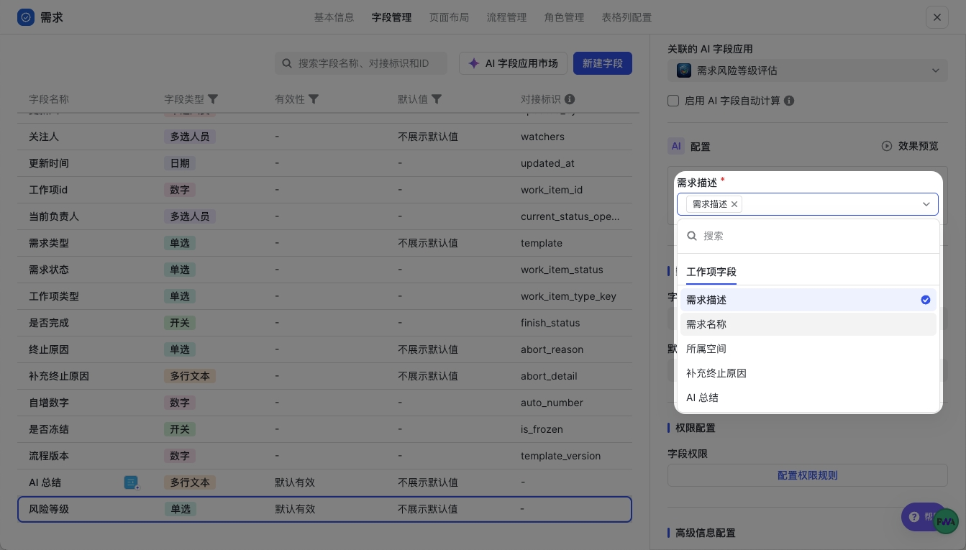Select the 工作项字段 tab in dropdown
The height and width of the screenshot is (550, 966).
(x=711, y=272)
